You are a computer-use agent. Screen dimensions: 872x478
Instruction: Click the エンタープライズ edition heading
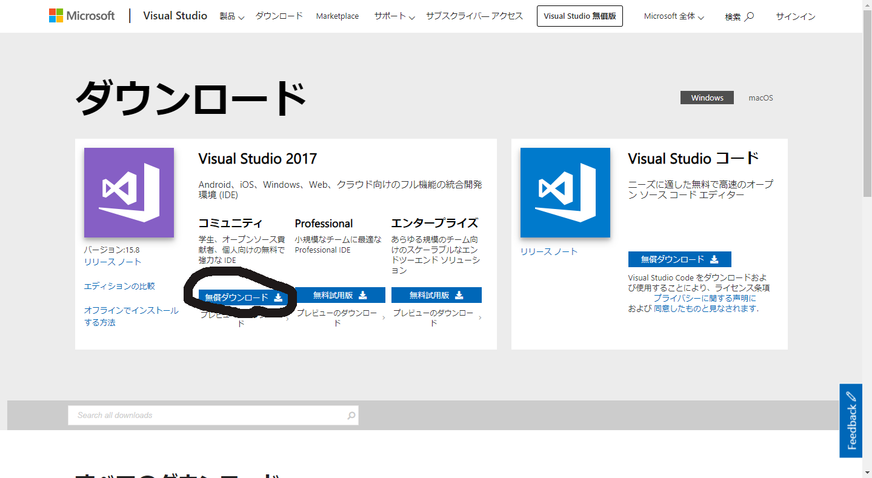point(434,223)
